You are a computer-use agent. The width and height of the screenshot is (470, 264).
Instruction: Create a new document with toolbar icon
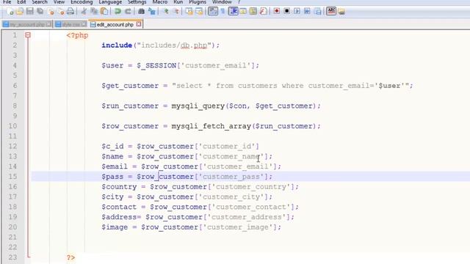[10, 12]
